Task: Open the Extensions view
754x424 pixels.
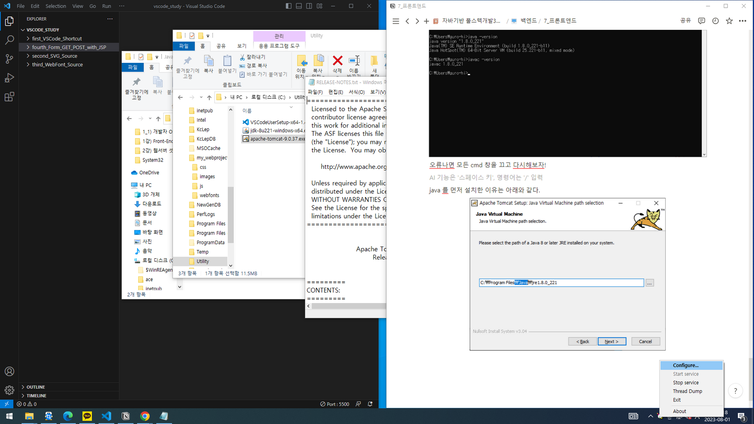Action: [x=9, y=97]
